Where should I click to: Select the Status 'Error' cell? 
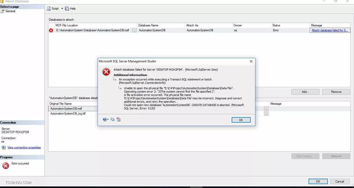[x=290, y=30]
